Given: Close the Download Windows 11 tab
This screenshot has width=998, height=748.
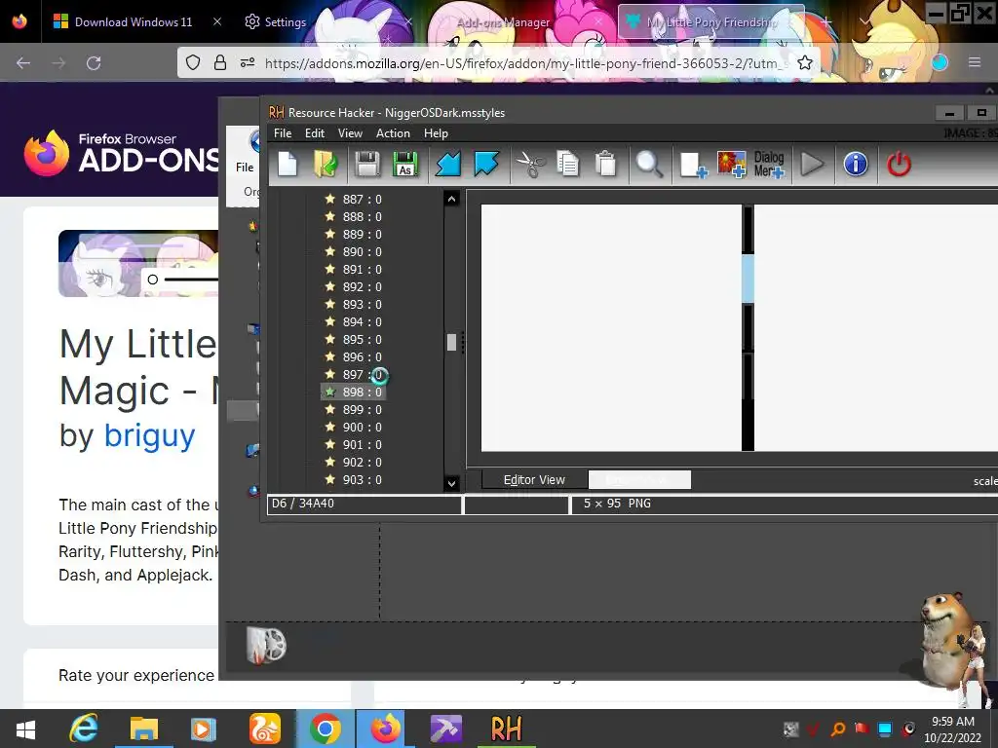Looking at the screenshot, I should pos(217,21).
